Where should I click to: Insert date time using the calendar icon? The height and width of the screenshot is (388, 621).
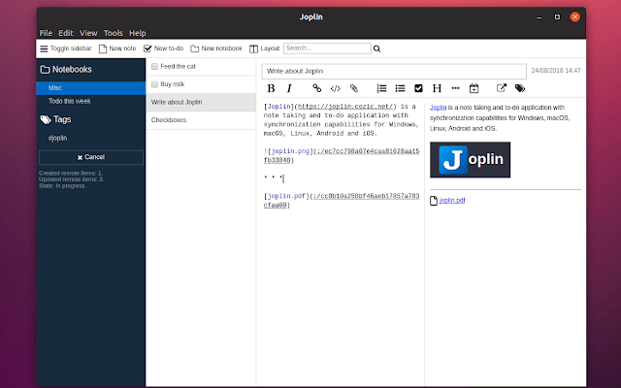474,88
